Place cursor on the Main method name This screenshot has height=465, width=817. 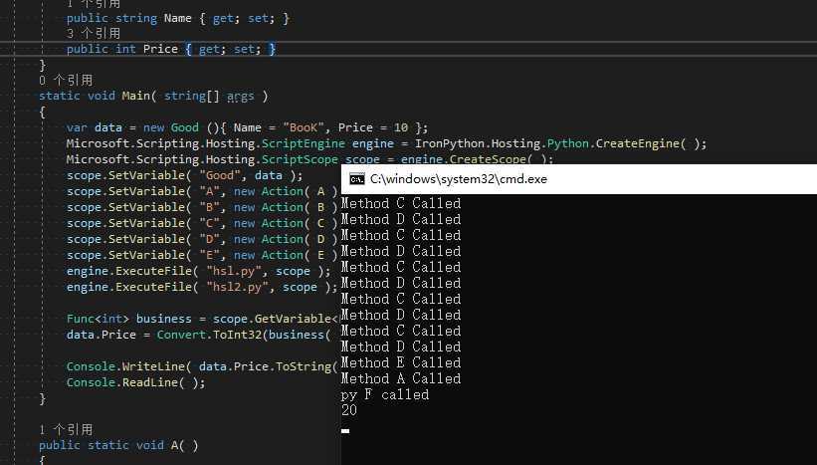tap(137, 96)
